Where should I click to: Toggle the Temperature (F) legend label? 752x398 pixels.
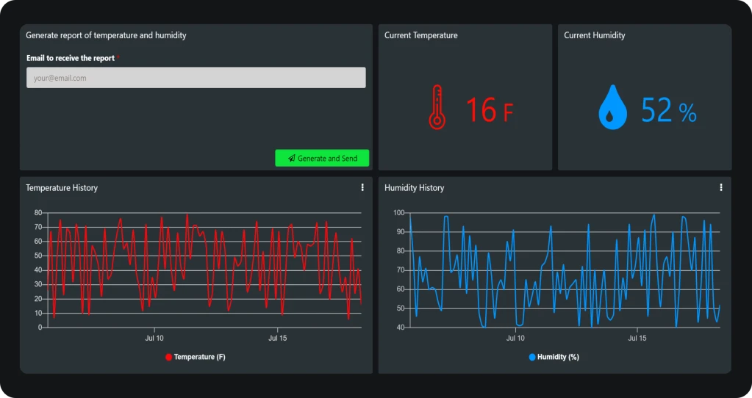[199, 357]
